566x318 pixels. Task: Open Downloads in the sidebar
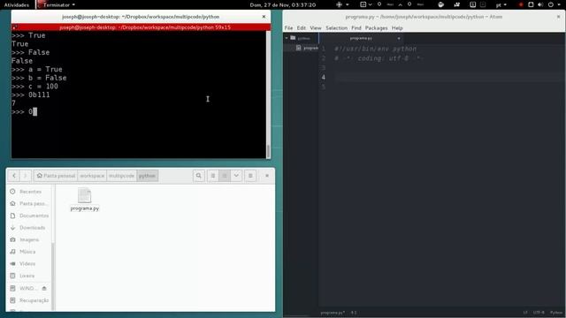[x=29, y=228]
